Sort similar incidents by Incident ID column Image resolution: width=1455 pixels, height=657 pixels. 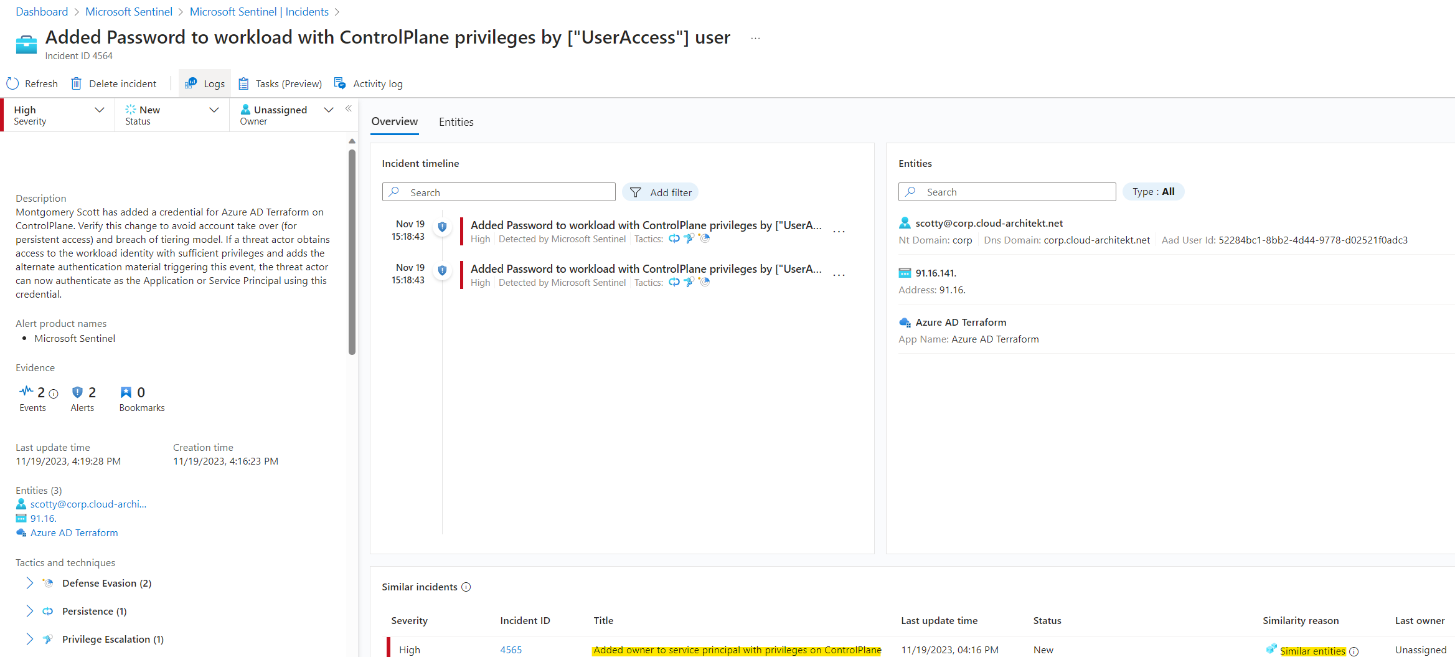(x=525, y=620)
